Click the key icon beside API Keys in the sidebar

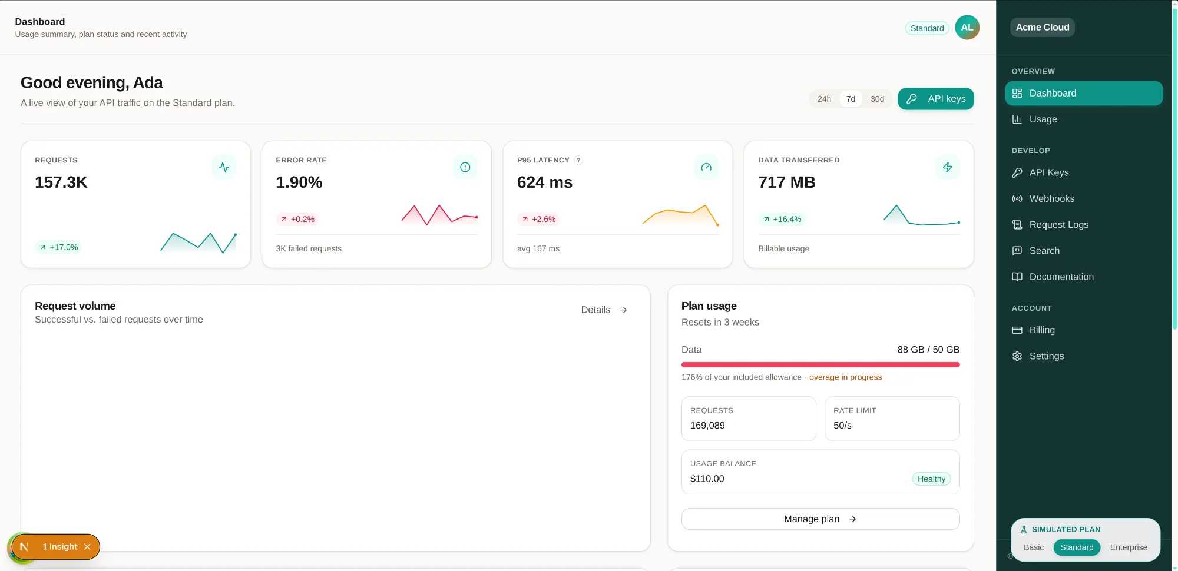click(x=1017, y=172)
